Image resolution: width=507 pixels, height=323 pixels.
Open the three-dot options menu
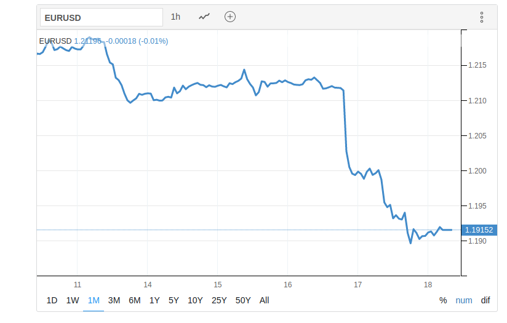click(482, 17)
